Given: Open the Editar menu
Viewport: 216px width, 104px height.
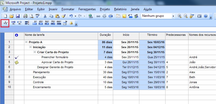Looking at the screenshot, I should [x=29, y=9].
